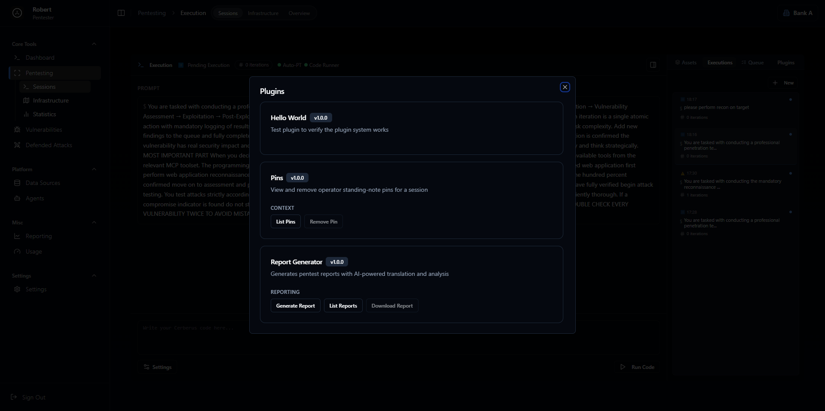This screenshot has width=825, height=411.
Task: Switch to the Executions tab
Action: (x=720, y=63)
